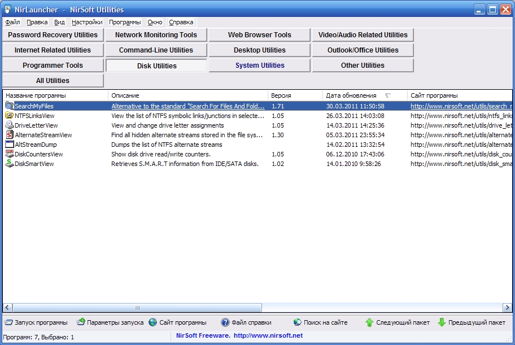515x345 pixels.
Task: Click version cell '1.30'
Action: (278, 135)
